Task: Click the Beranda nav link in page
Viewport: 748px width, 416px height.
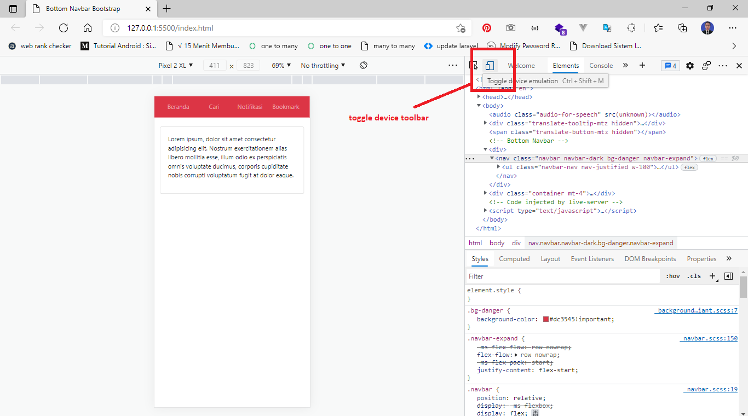Action: [x=178, y=107]
